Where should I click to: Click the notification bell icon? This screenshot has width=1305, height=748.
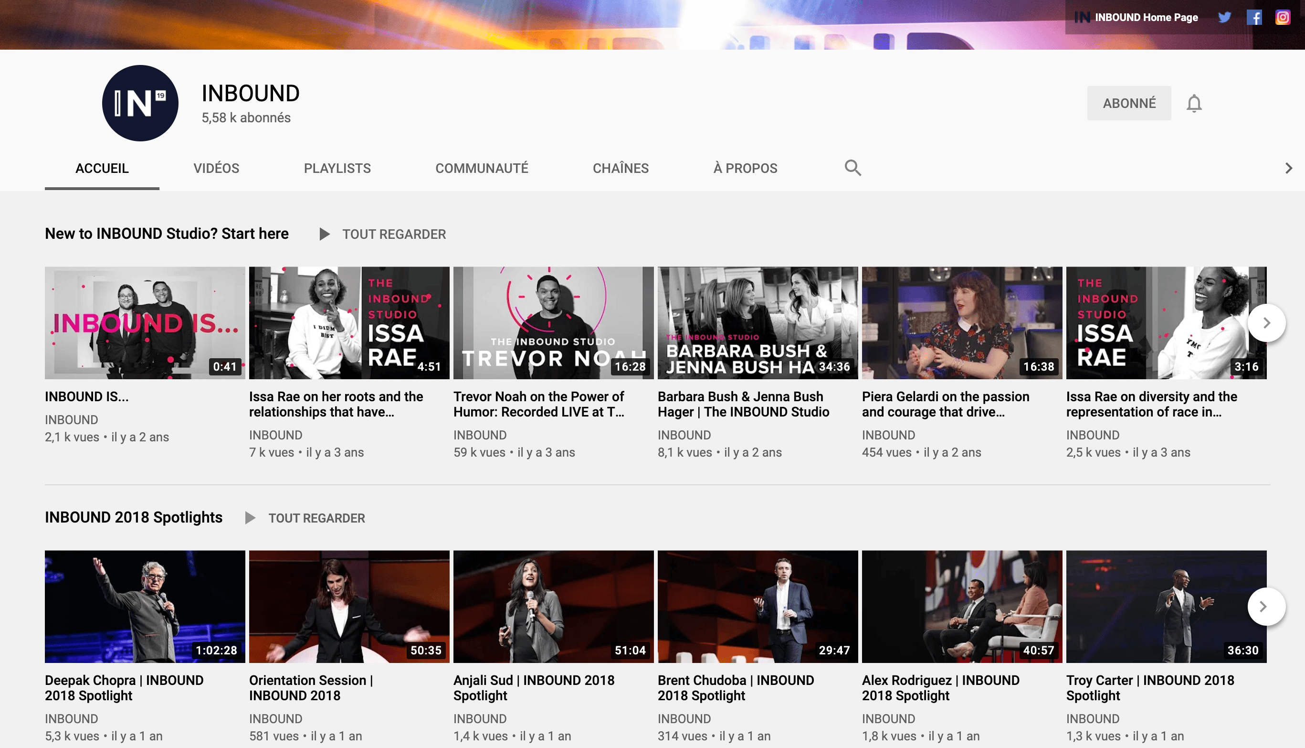(x=1194, y=103)
